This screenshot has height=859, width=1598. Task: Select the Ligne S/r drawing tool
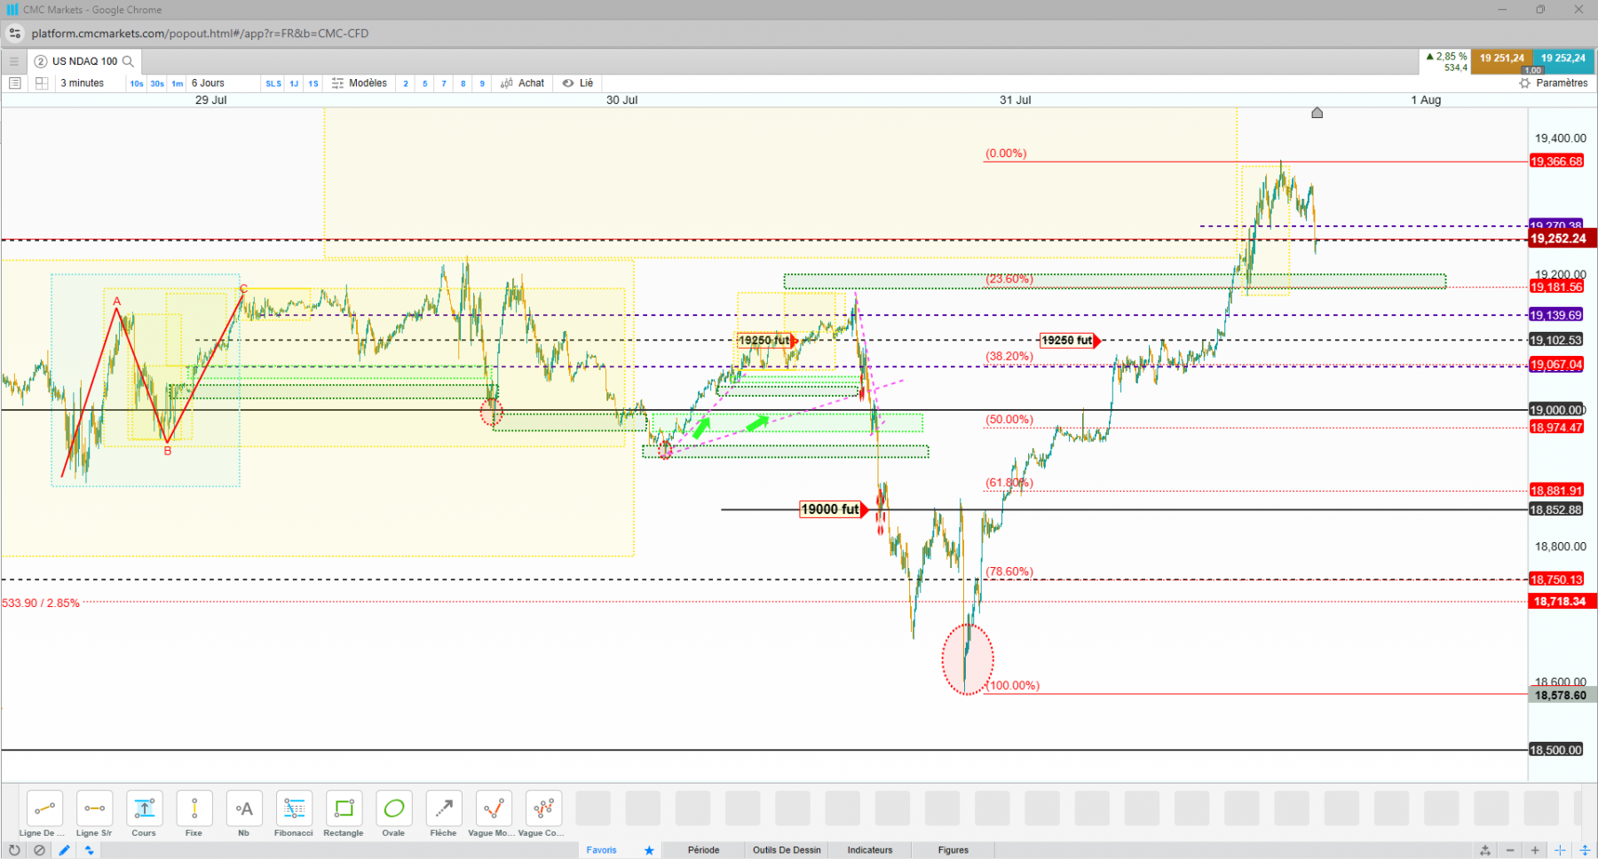pos(94,808)
